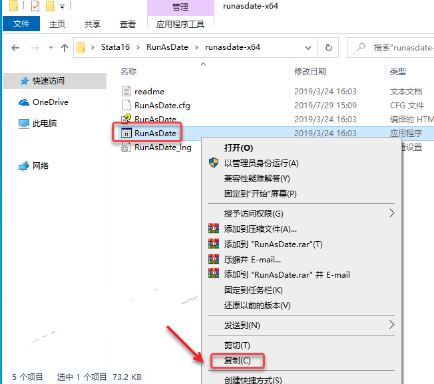
Task: Click the Forward navigation arrow
Action: [x=35, y=48]
